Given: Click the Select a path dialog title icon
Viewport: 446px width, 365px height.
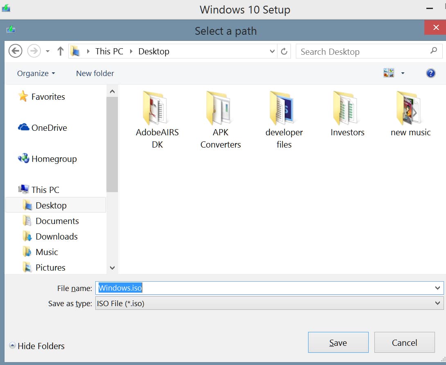Looking at the screenshot, I should (11, 29).
